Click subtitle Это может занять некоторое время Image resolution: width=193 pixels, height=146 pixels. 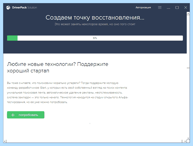(x=95, y=24)
